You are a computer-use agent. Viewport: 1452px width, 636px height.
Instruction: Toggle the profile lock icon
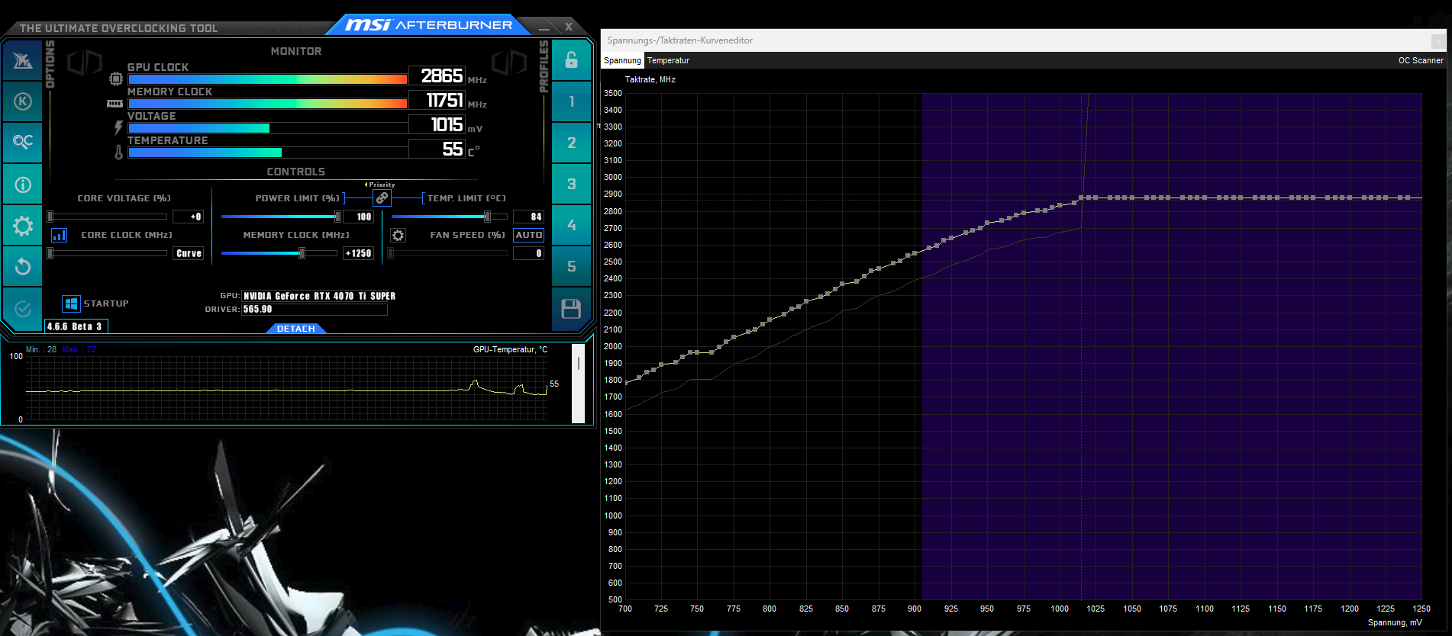click(x=571, y=60)
